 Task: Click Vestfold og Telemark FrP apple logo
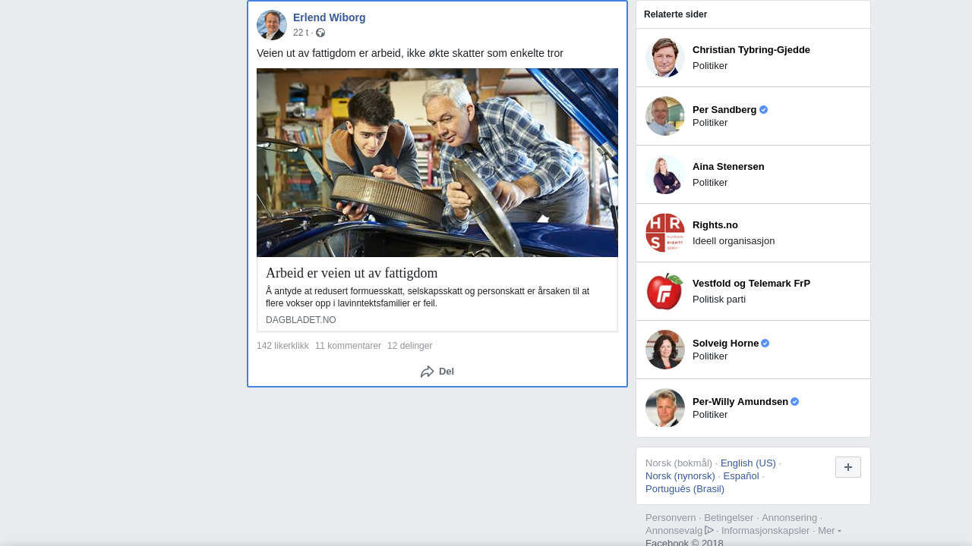[x=665, y=291]
